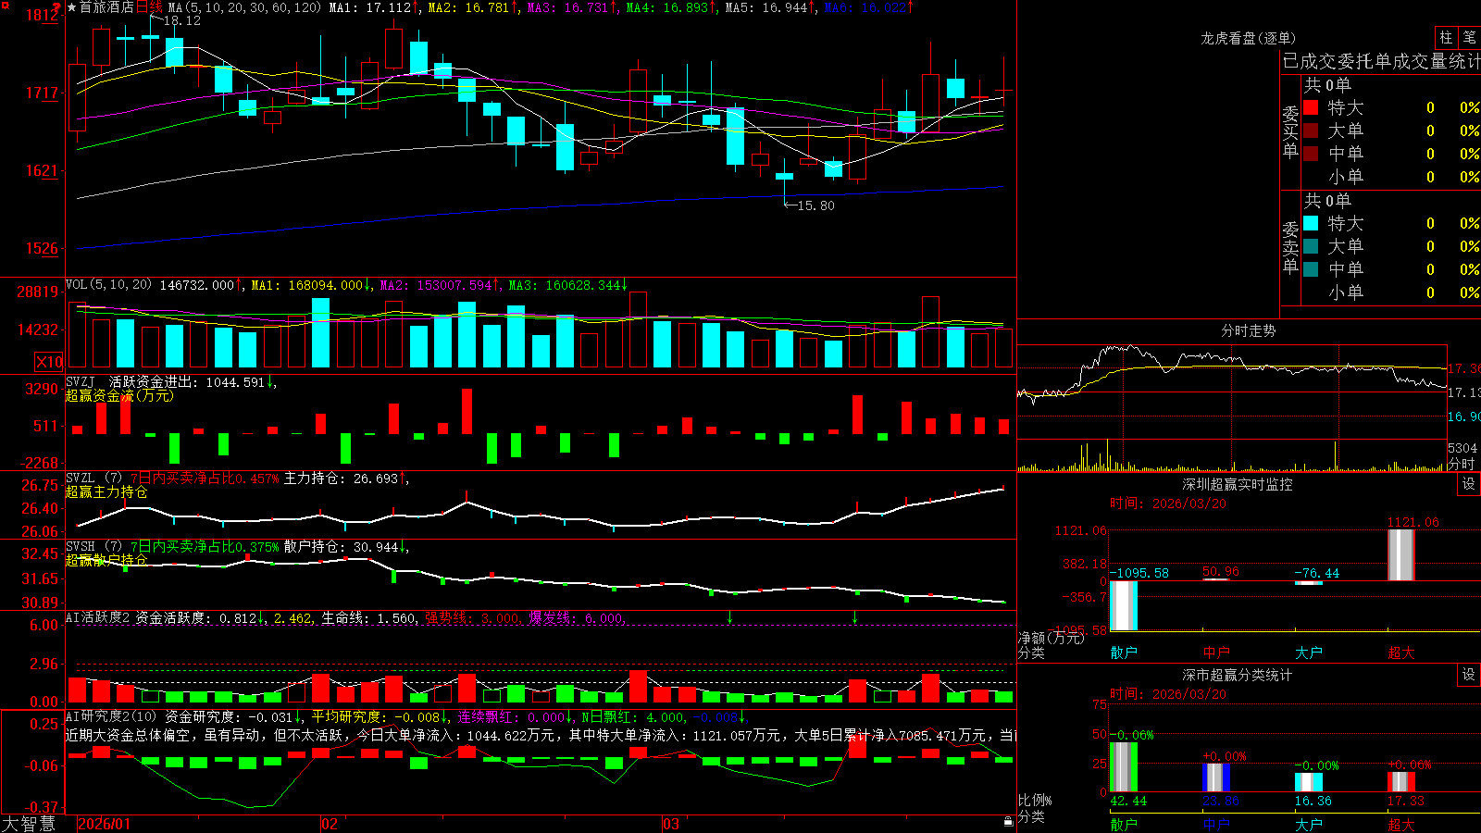Image resolution: width=1481 pixels, height=833 pixels.
Task: Click the 分时走势 panel title
Action: (1249, 330)
